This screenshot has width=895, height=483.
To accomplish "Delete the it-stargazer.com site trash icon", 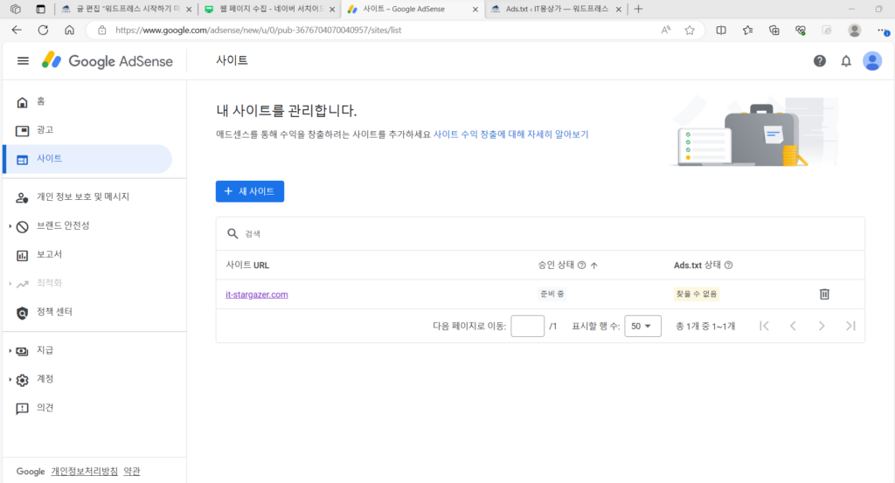I will tap(824, 294).
